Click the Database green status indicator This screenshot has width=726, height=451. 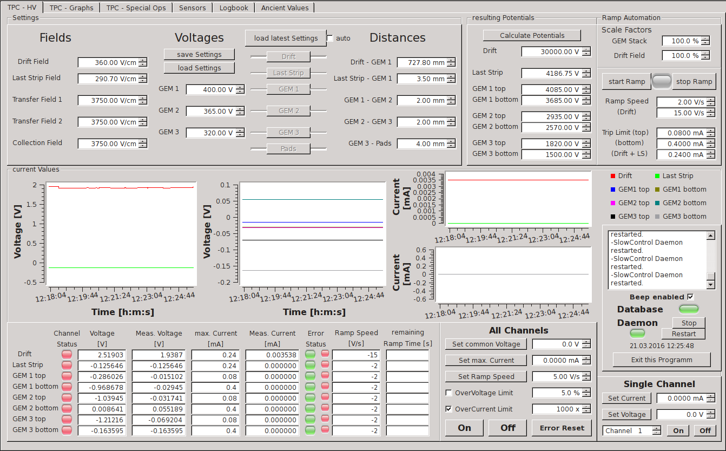[689, 309]
